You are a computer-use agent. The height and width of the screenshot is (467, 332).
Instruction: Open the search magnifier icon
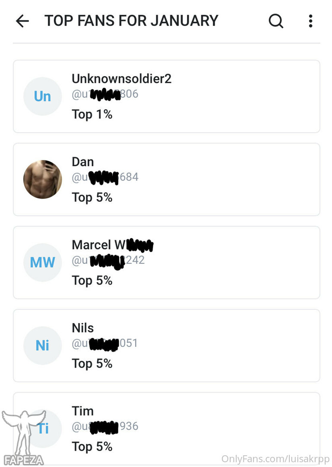[x=276, y=21]
